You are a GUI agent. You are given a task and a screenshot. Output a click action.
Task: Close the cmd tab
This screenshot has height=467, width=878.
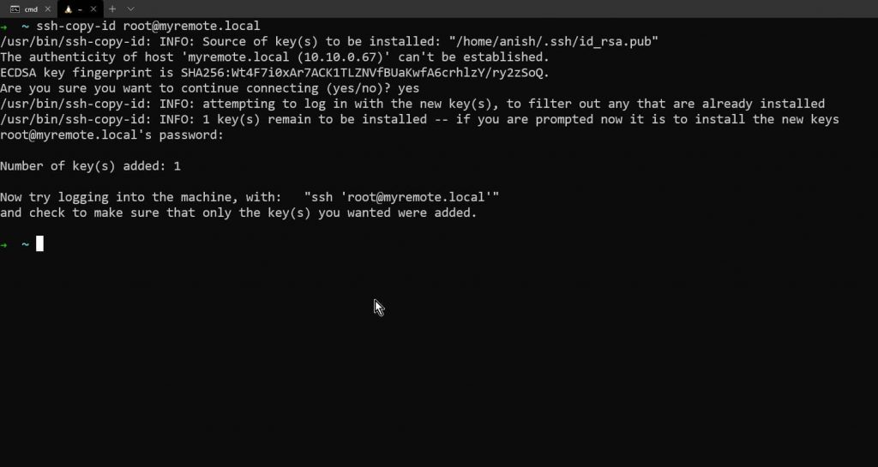coord(48,9)
